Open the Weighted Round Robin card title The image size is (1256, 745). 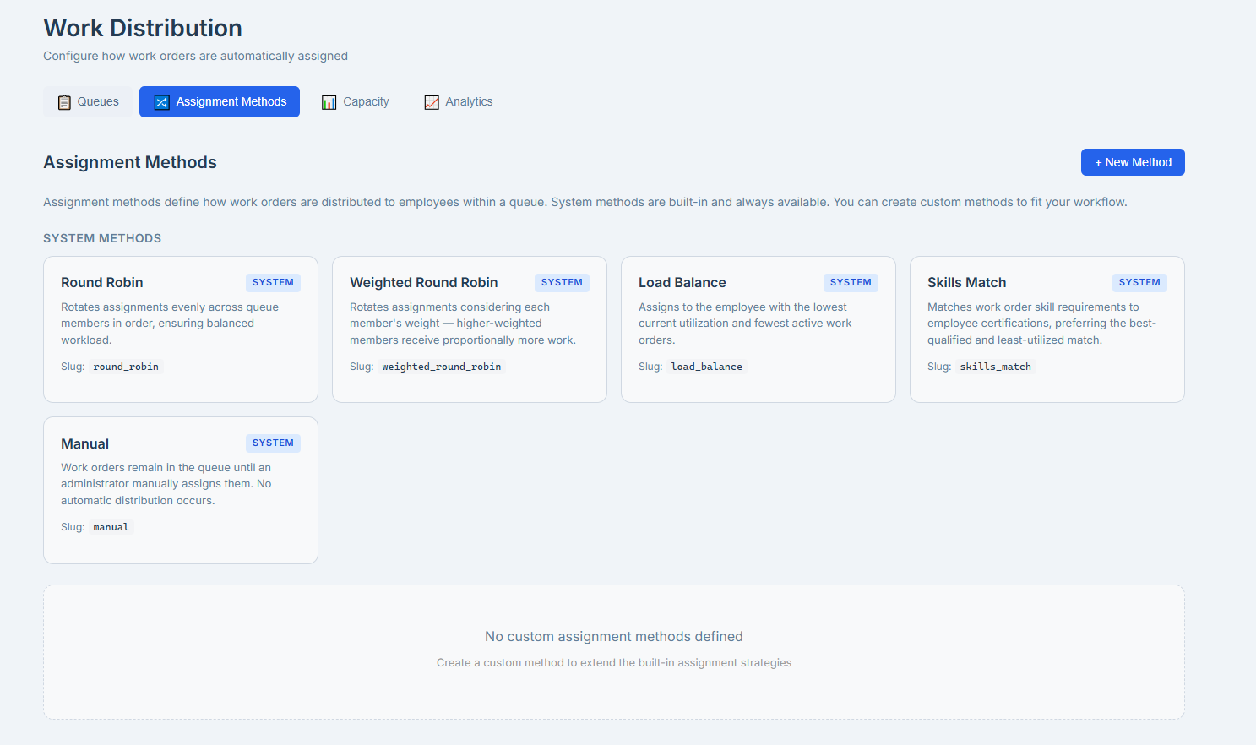pos(424,282)
